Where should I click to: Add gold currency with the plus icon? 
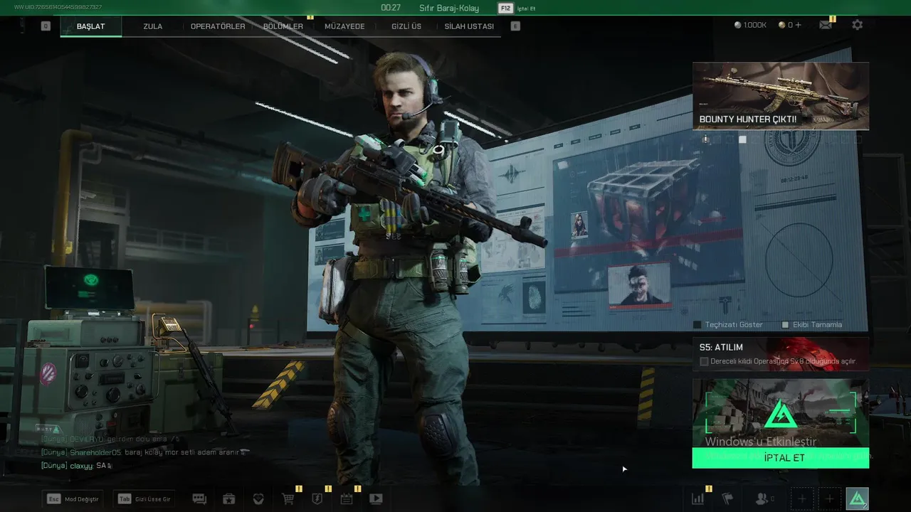point(798,25)
